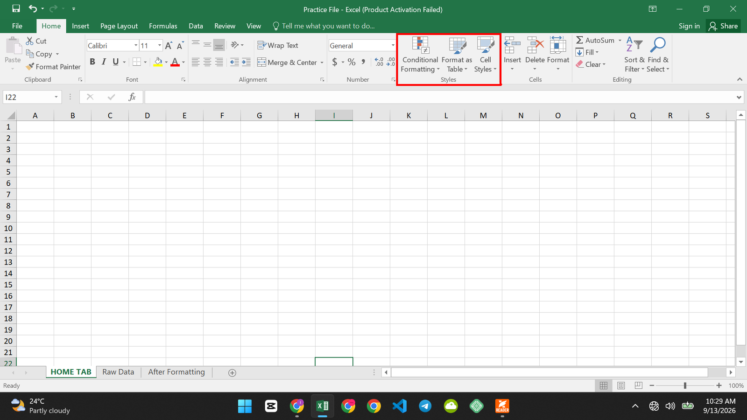
Task: Toggle Wrap Text on
Action: point(278,45)
